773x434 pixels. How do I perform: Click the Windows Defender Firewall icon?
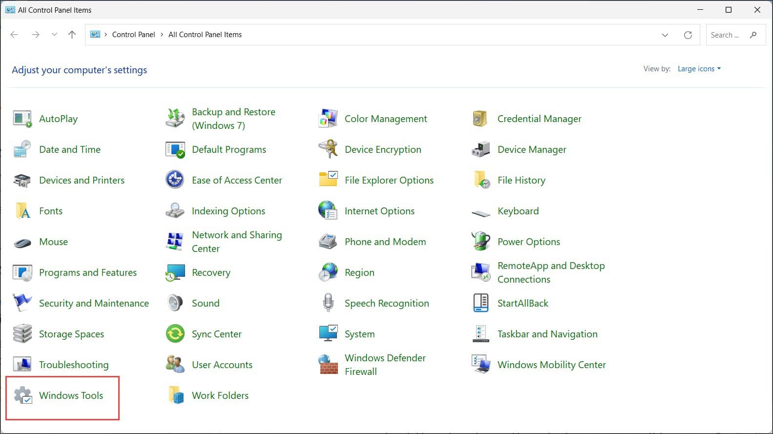[x=328, y=365]
